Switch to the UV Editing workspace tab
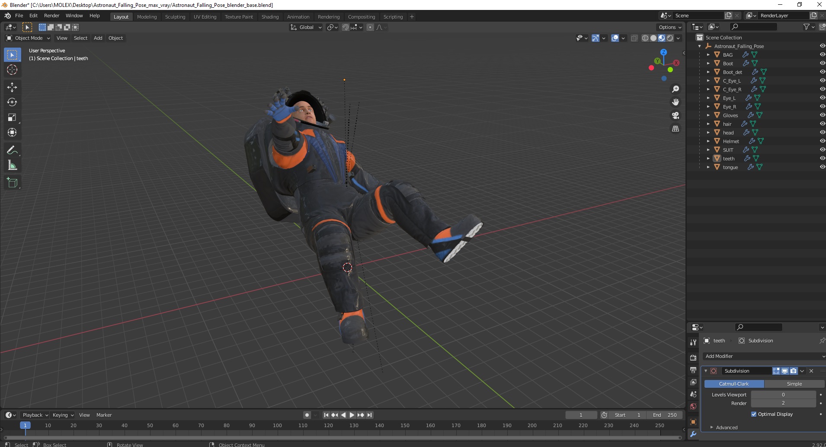826x447 pixels. 205,17
